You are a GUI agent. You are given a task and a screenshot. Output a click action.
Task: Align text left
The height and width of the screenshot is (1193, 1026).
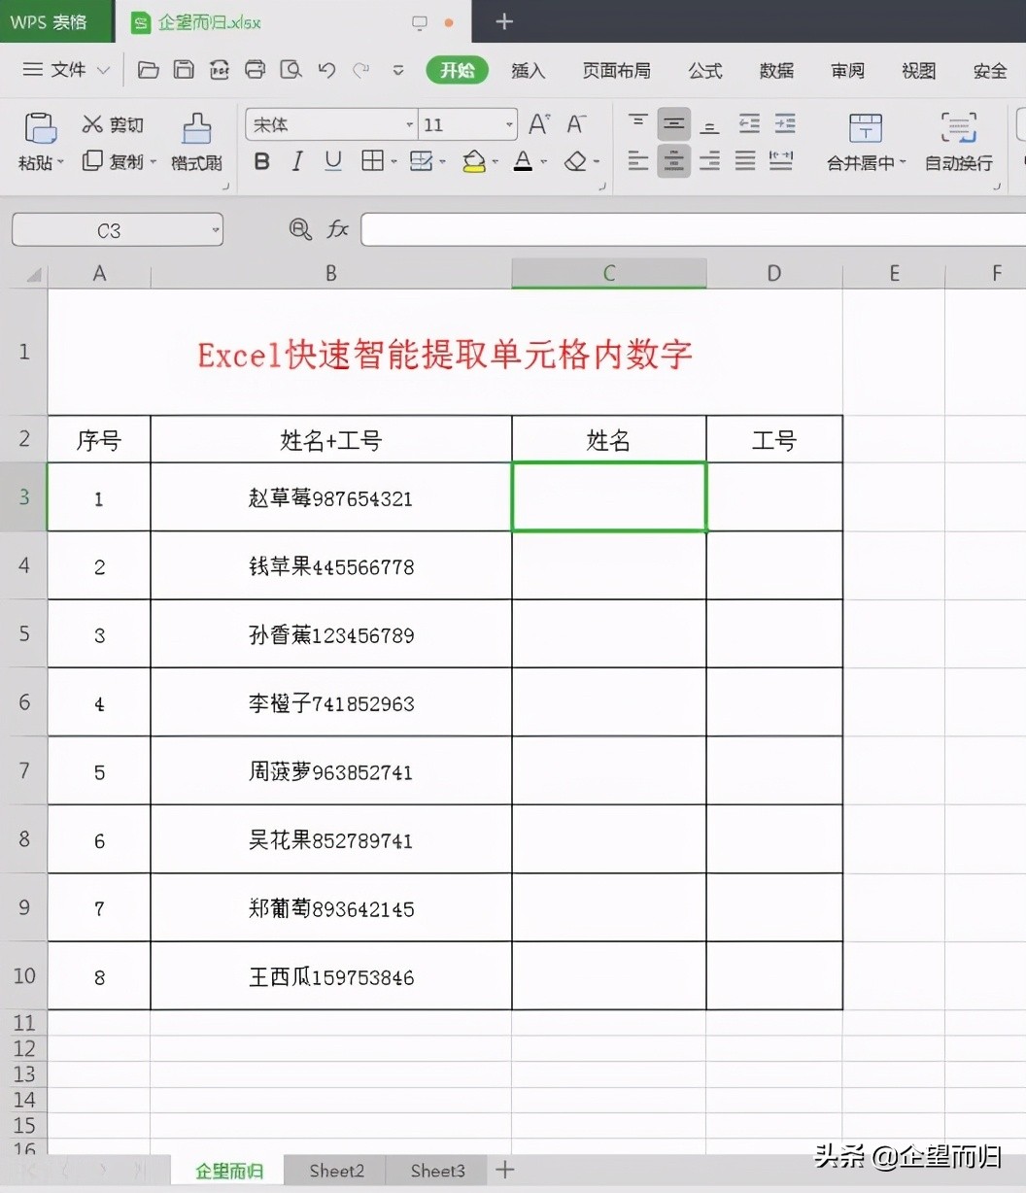638,161
